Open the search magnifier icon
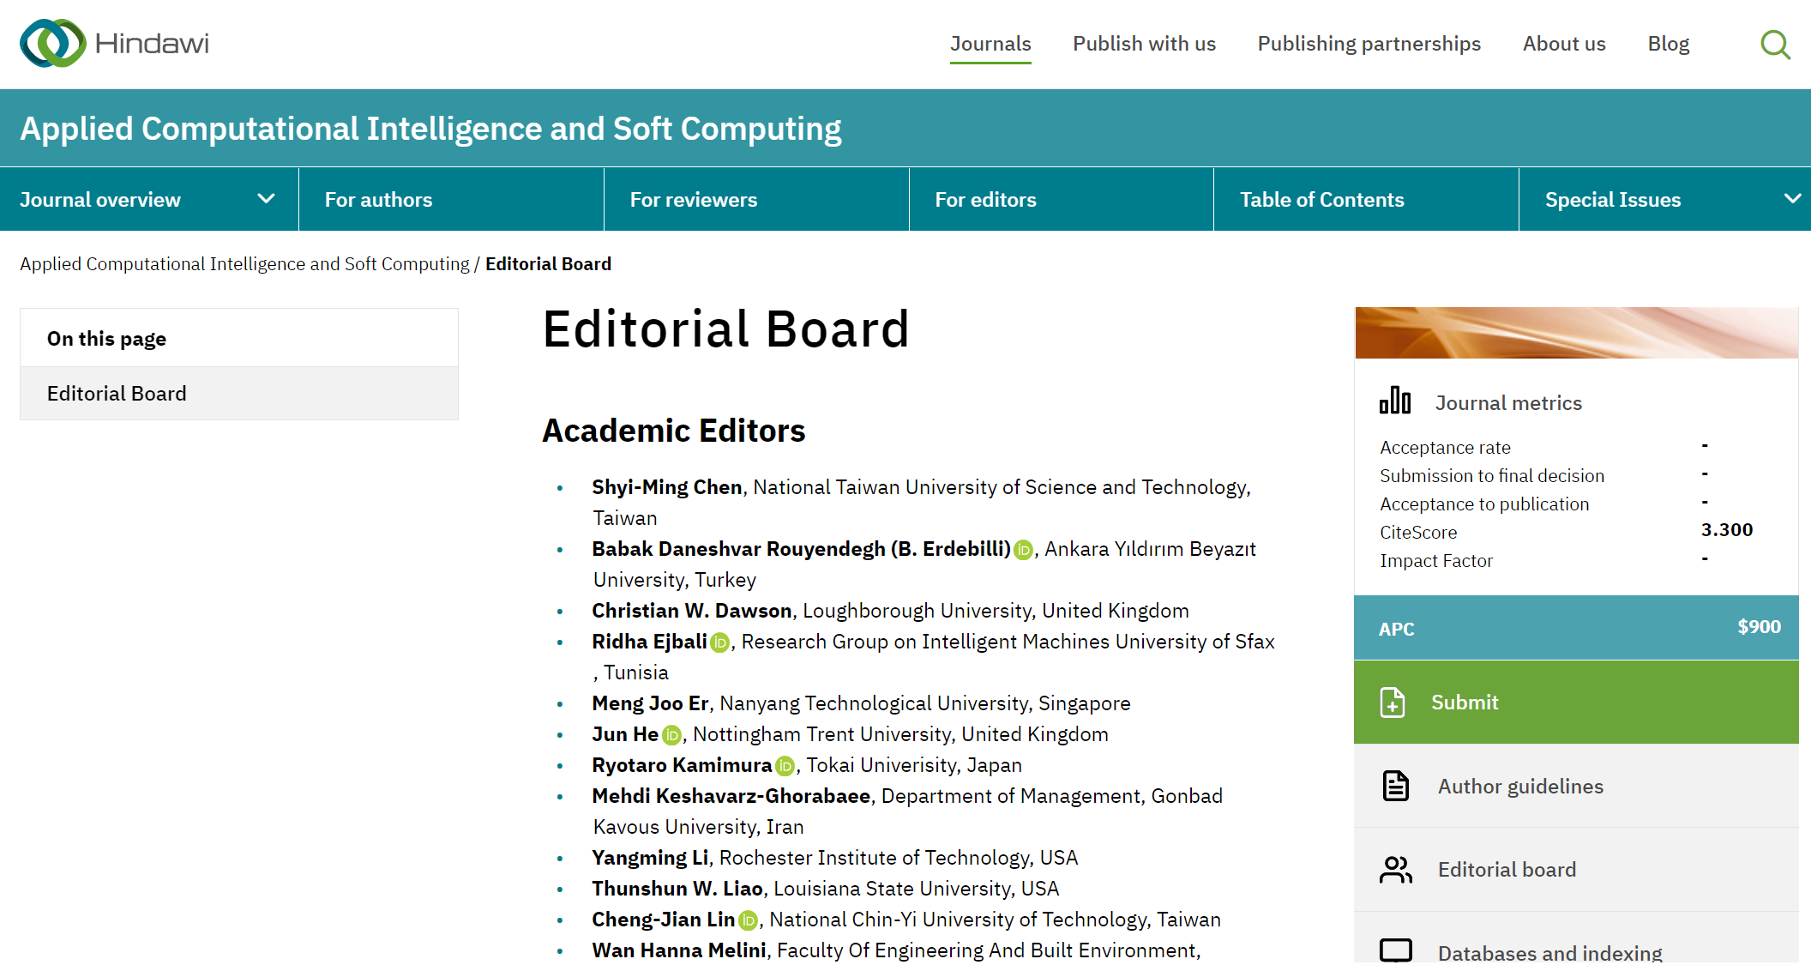The width and height of the screenshot is (1811, 965). tap(1774, 44)
